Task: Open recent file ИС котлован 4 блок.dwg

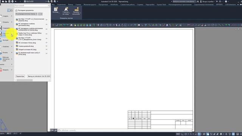Action: pyautogui.click(x=27, y=43)
